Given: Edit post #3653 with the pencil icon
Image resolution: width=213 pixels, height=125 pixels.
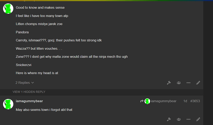Looking at the screenshot, I should click(x=198, y=119).
